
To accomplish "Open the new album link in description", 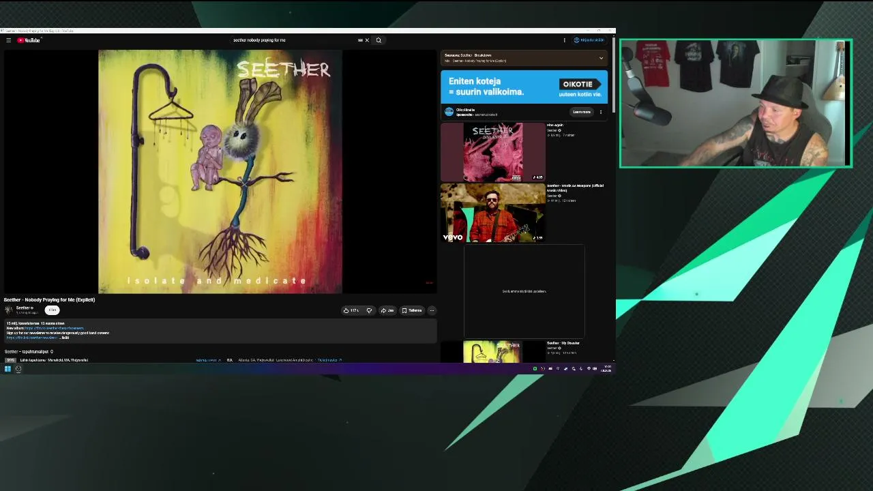I will [x=54, y=328].
